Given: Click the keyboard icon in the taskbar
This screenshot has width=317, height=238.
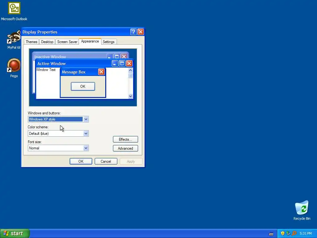Looking at the screenshot, I should click(x=271, y=234).
